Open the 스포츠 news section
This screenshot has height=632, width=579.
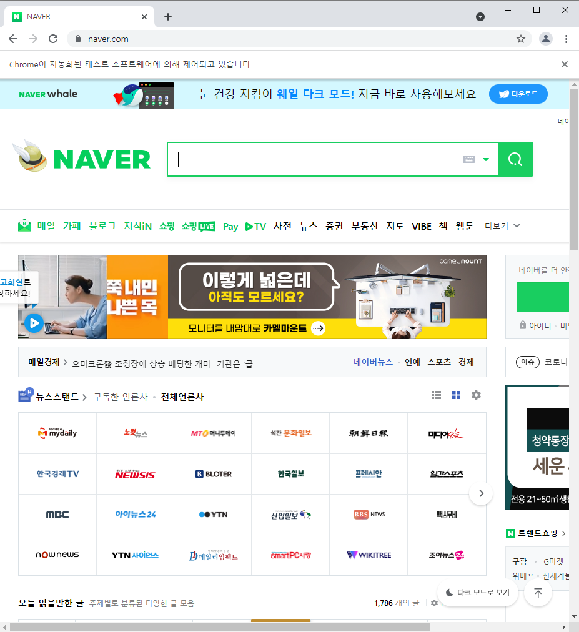[x=439, y=362]
